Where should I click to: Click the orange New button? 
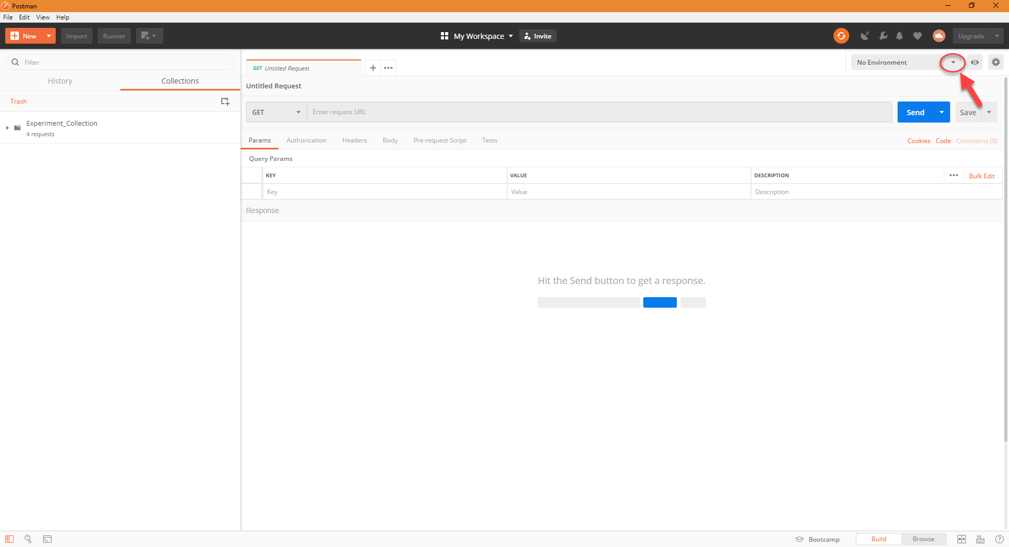coord(24,36)
